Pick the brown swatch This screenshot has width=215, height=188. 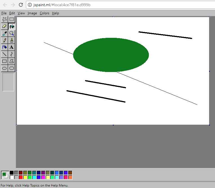pyautogui.click(x=70, y=173)
